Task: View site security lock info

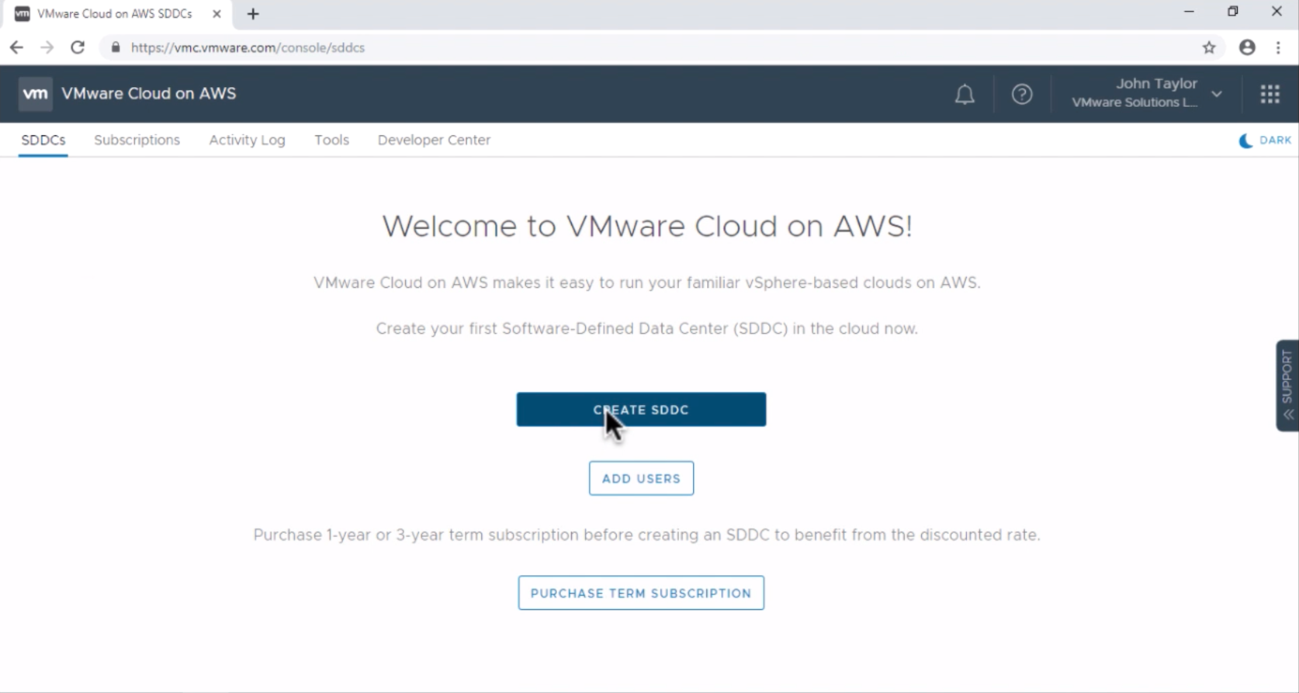Action: pyautogui.click(x=116, y=47)
